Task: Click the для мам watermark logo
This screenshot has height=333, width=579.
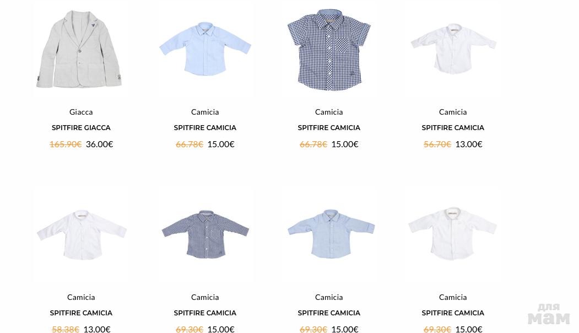Action: coord(548,314)
